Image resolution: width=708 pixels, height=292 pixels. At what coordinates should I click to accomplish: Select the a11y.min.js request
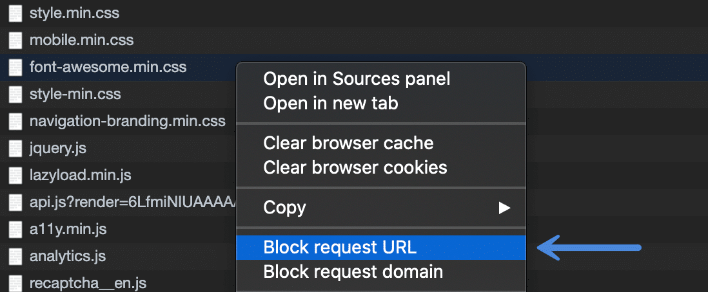click(x=68, y=229)
